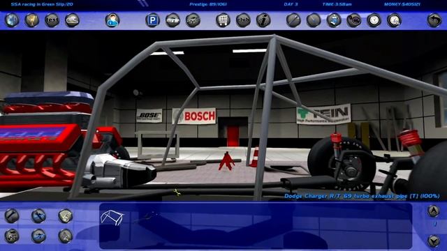447x251 pixels.
Task: Click the dark camera-like icon beside the clock
Action: 354,20
